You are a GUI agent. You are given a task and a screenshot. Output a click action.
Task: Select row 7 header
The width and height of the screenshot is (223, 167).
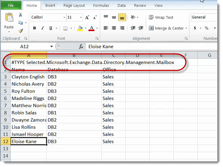click(x=5, y=106)
